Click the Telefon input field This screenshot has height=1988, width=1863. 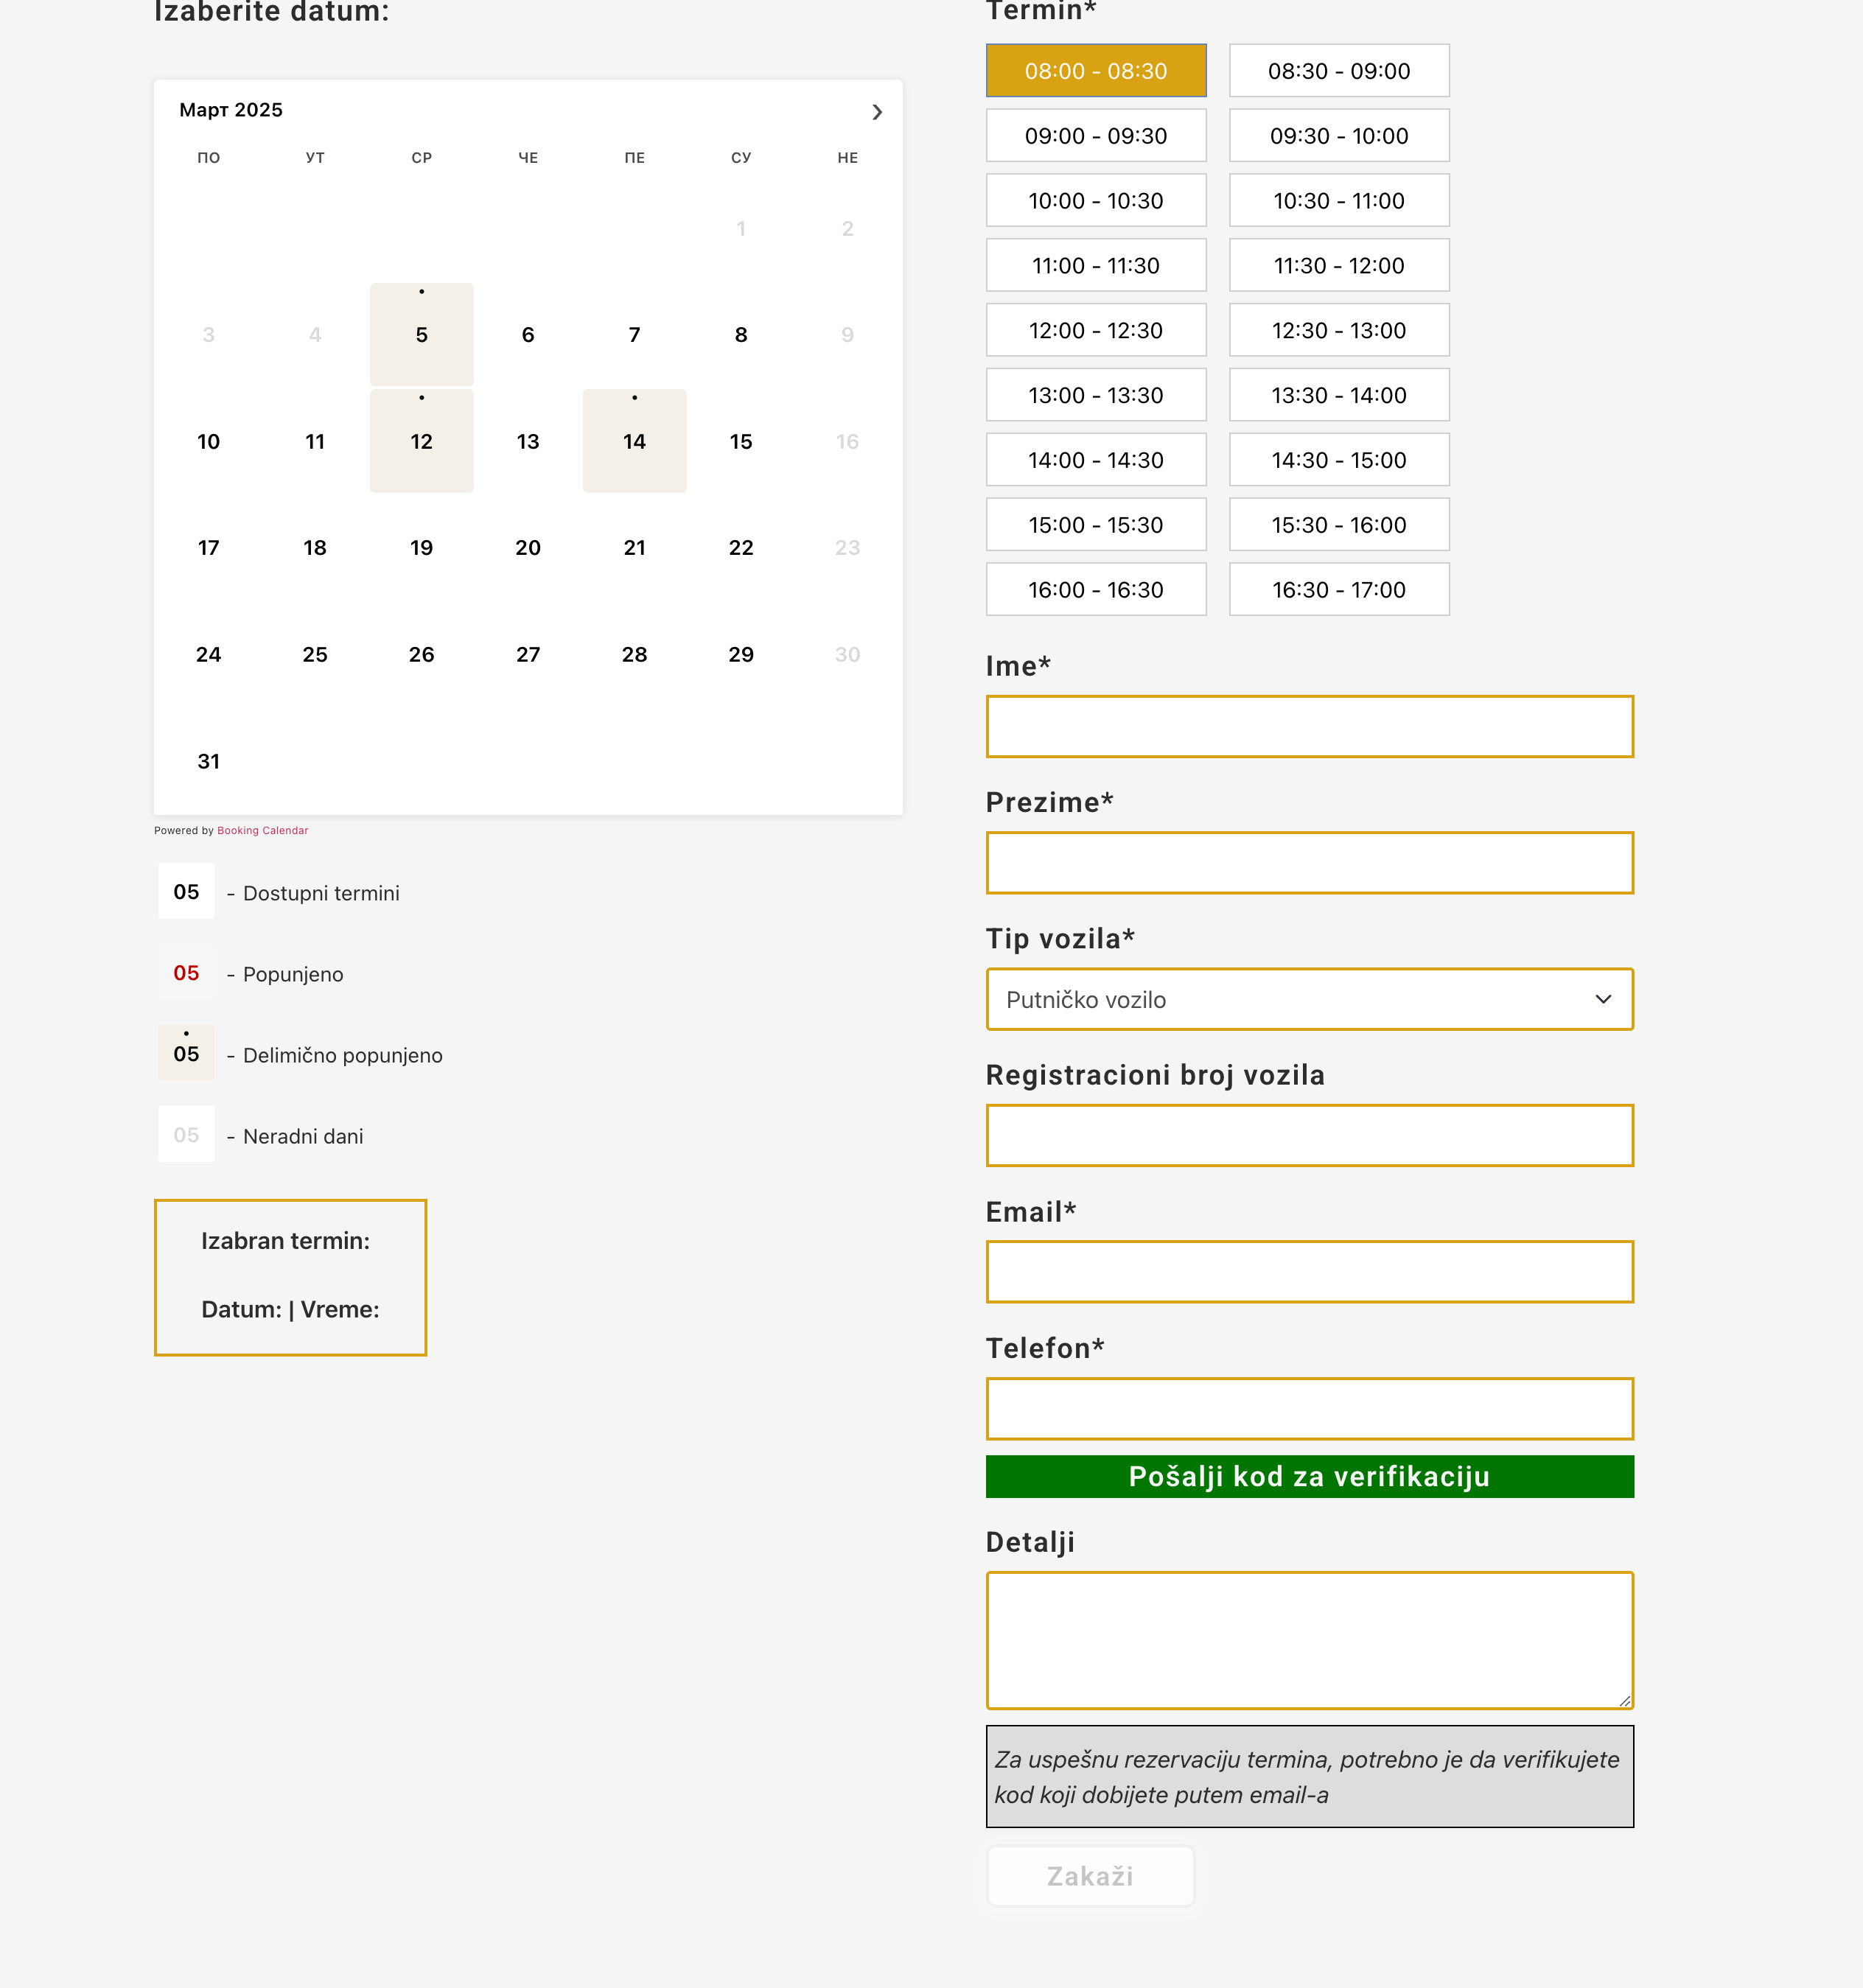coord(1309,1409)
